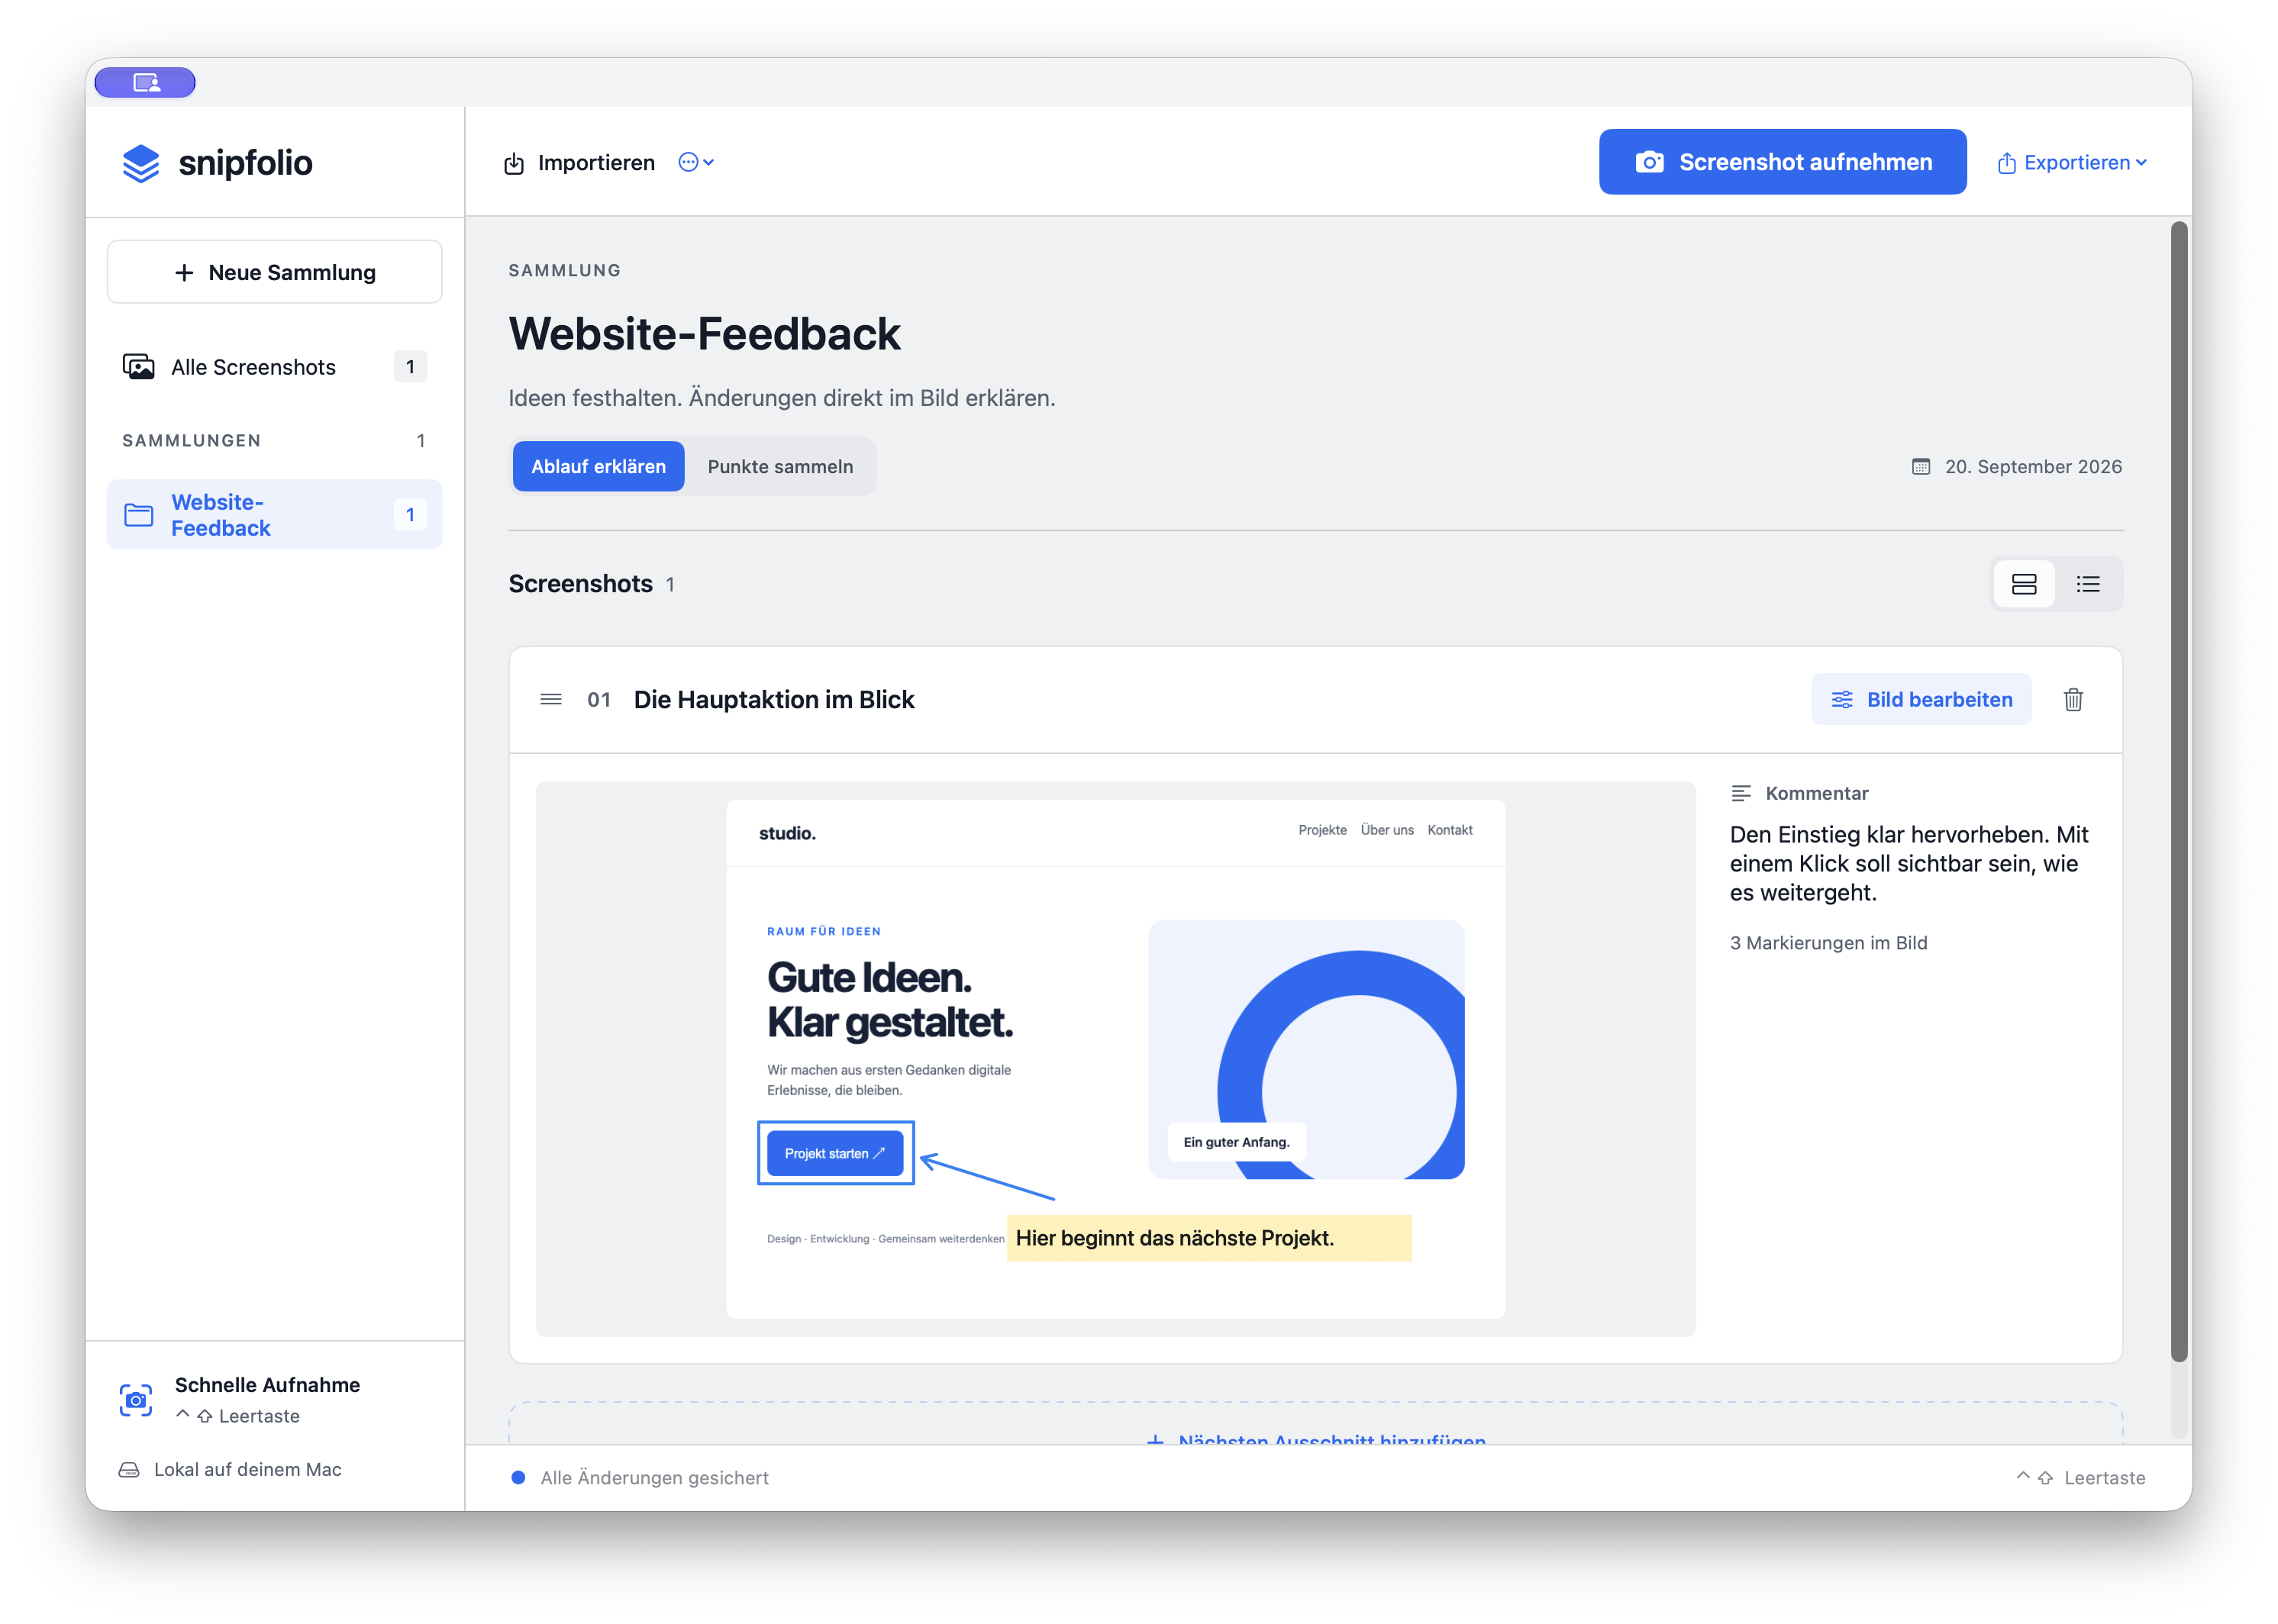Click the calendar icon next to date
This screenshot has height=1624, width=2278.
(1920, 467)
